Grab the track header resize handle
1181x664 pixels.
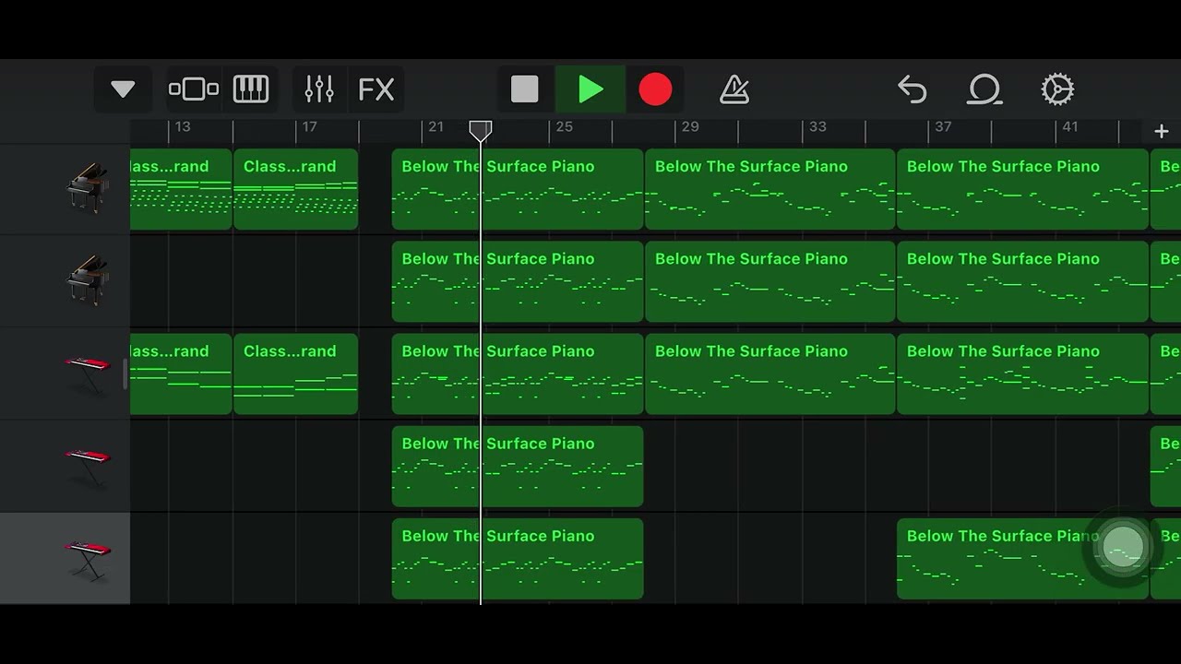point(125,373)
